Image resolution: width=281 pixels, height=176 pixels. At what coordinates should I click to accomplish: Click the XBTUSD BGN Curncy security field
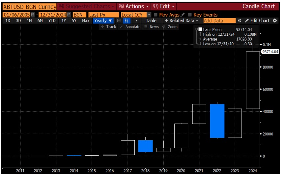coord(29,7)
